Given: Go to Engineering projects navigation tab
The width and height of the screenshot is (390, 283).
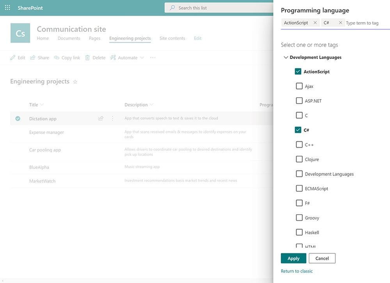Looking at the screenshot, I should (x=130, y=38).
